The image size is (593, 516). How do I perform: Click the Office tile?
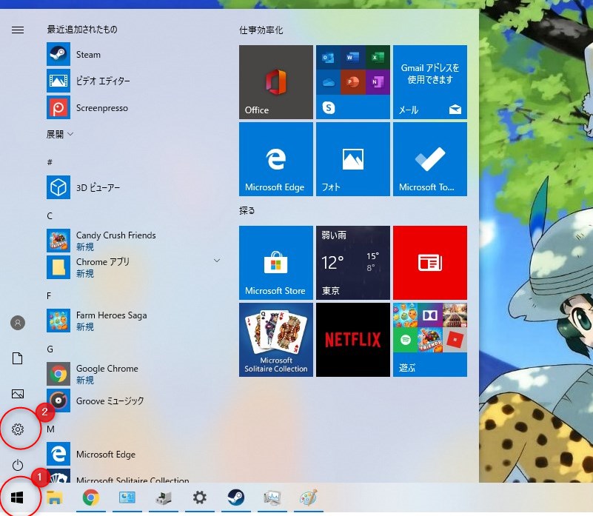click(276, 82)
